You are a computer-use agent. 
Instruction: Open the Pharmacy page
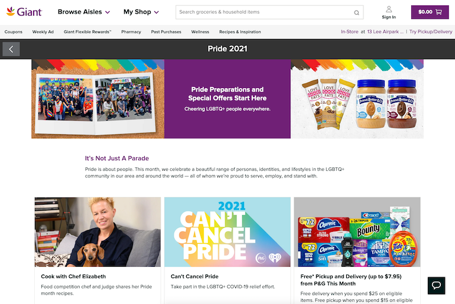click(x=131, y=32)
